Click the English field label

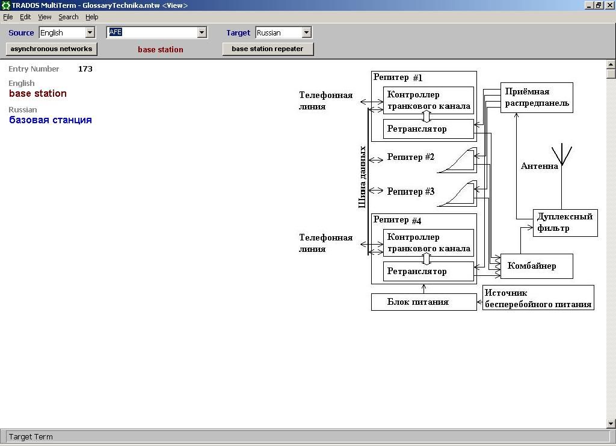click(22, 83)
